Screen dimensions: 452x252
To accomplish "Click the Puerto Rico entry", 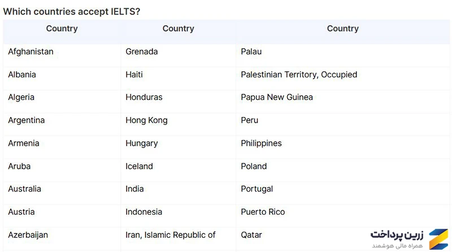I will point(263,212).
